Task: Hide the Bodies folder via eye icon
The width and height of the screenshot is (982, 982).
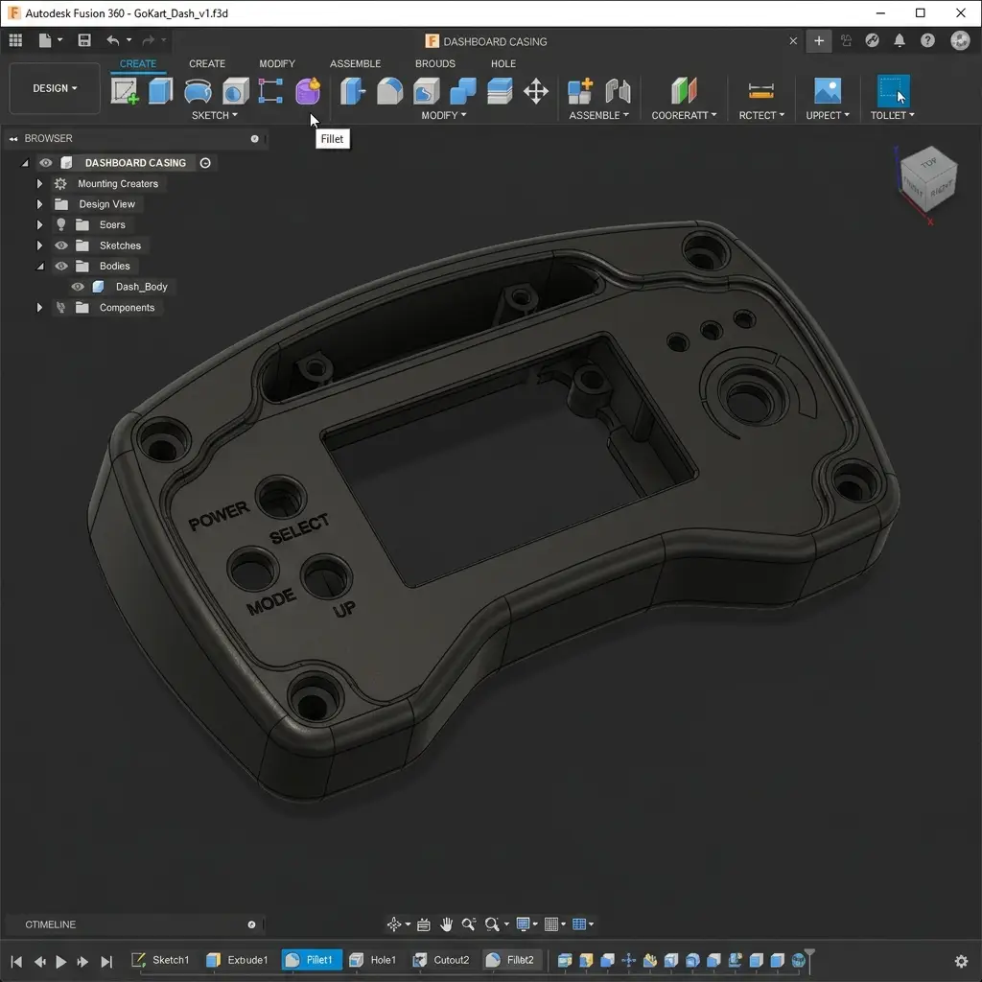Action: [x=60, y=267]
